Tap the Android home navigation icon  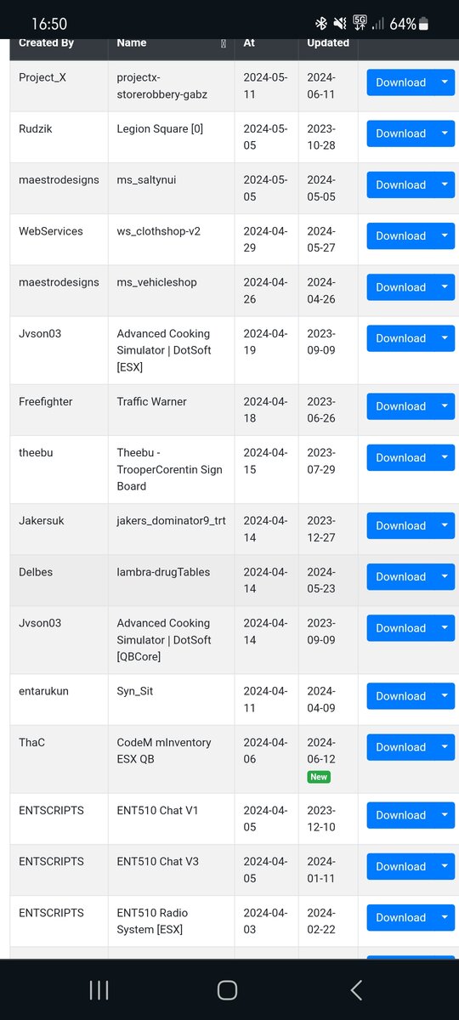pos(227,989)
